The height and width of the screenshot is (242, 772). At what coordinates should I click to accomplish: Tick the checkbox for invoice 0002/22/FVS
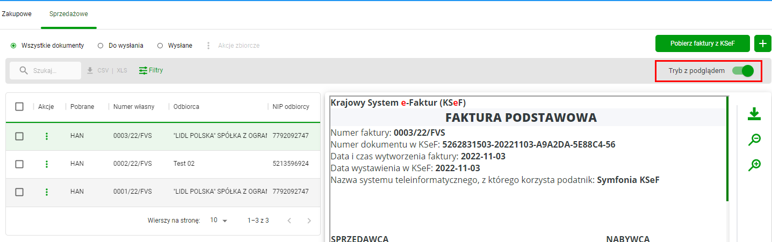pos(19,164)
